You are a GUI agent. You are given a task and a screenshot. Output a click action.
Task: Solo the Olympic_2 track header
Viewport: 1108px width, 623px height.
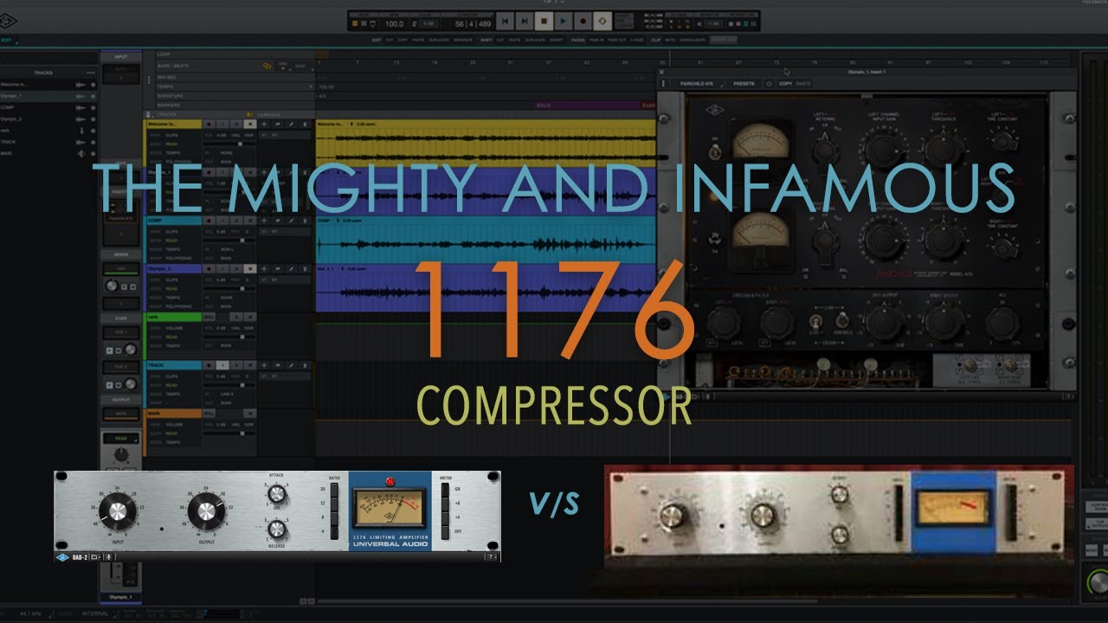click(237, 269)
